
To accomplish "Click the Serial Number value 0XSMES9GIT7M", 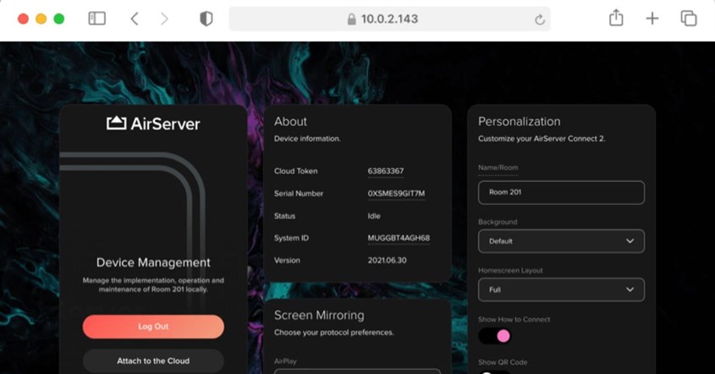I will [396, 194].
